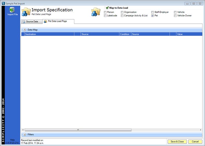Click the Map to Data Load checkmark icon

[107, 8]
